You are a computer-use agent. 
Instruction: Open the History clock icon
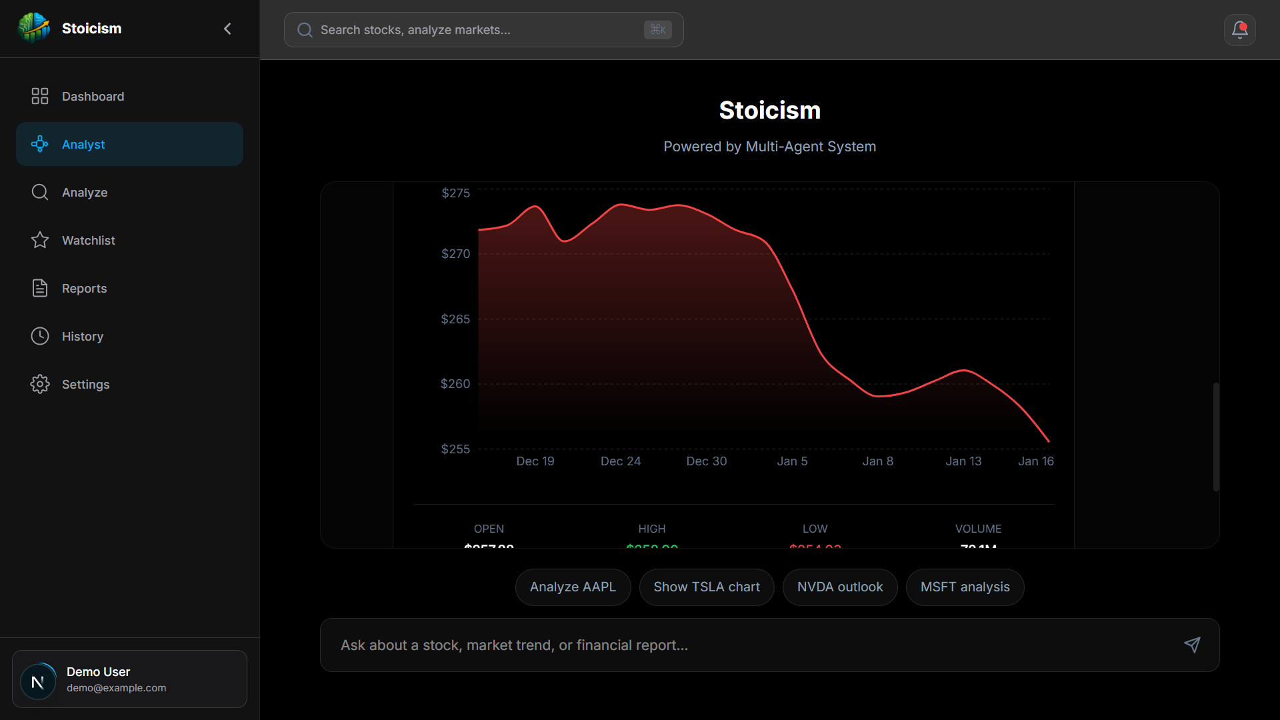39,336
